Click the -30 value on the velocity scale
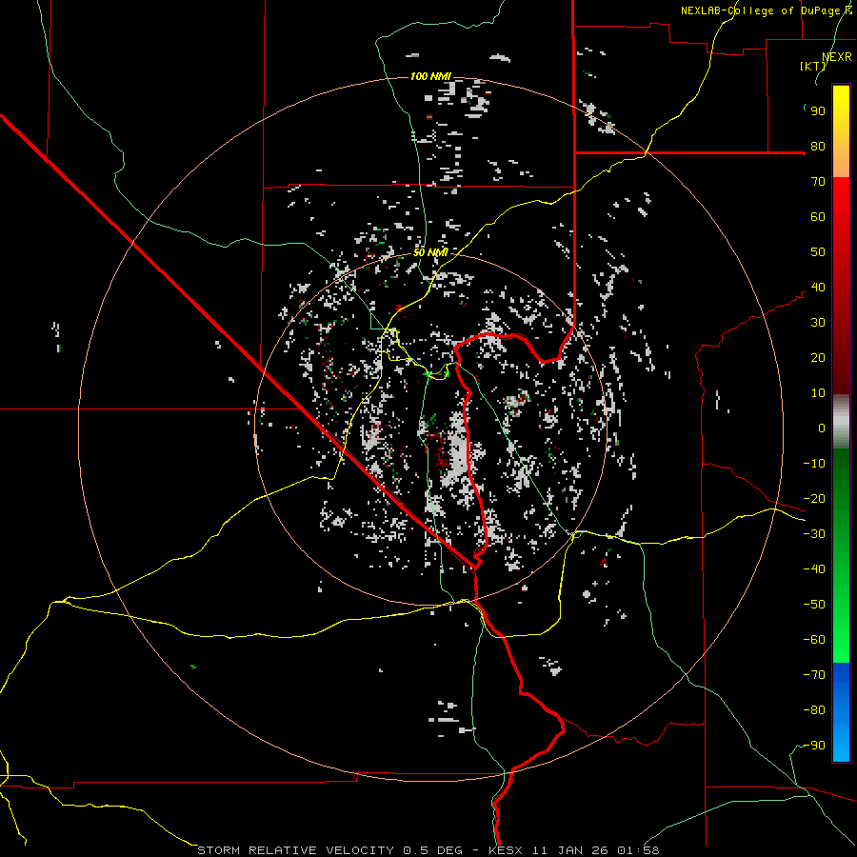The width and height of the screenshot is (857, 857). coord(814,534)
